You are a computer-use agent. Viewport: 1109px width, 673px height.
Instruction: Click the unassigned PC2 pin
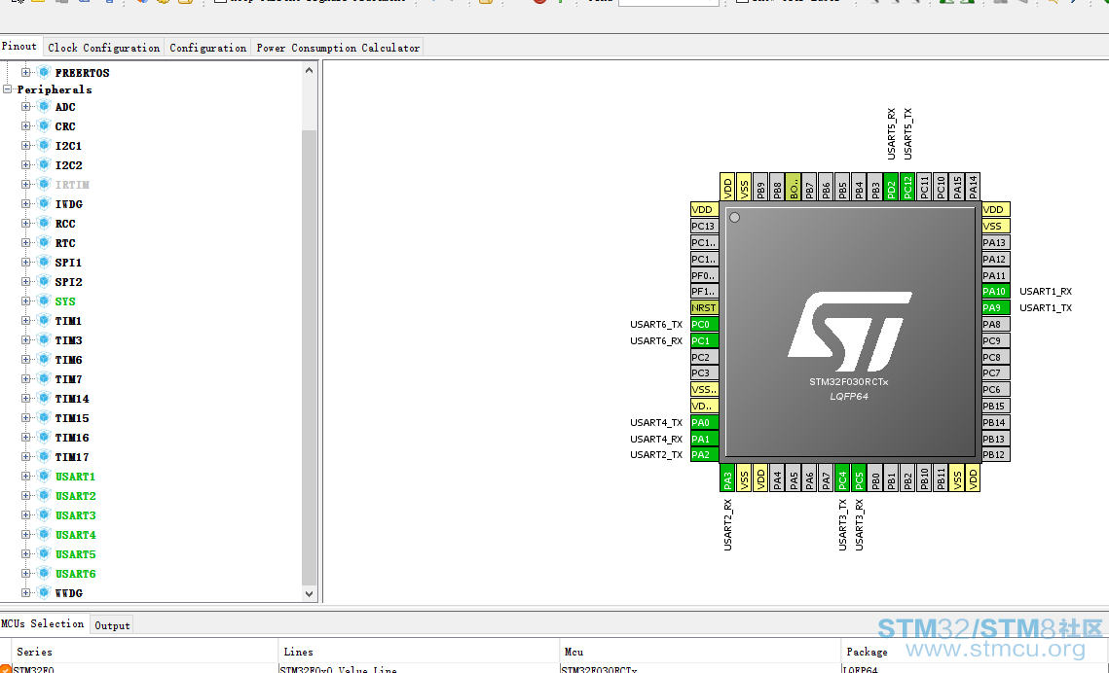(704, 357)
